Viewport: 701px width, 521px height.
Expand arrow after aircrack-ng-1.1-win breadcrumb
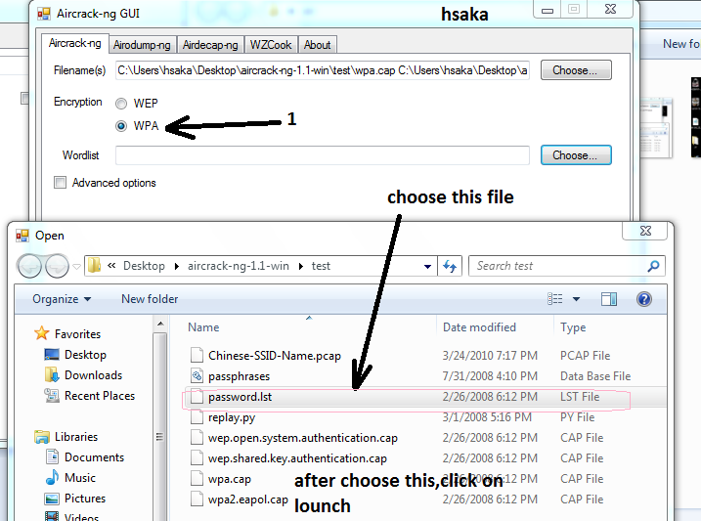pos(301,266)
